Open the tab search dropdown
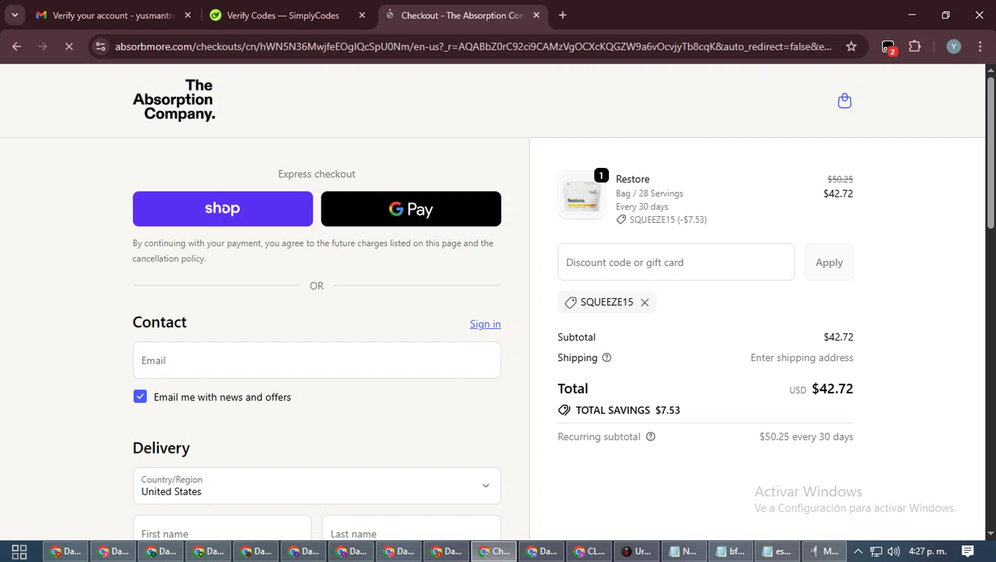 (15, 15)
